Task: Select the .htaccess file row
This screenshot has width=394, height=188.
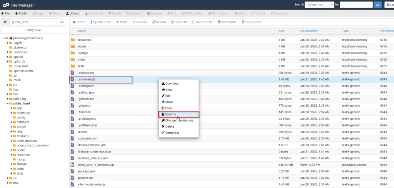Action: coord(232,112)
